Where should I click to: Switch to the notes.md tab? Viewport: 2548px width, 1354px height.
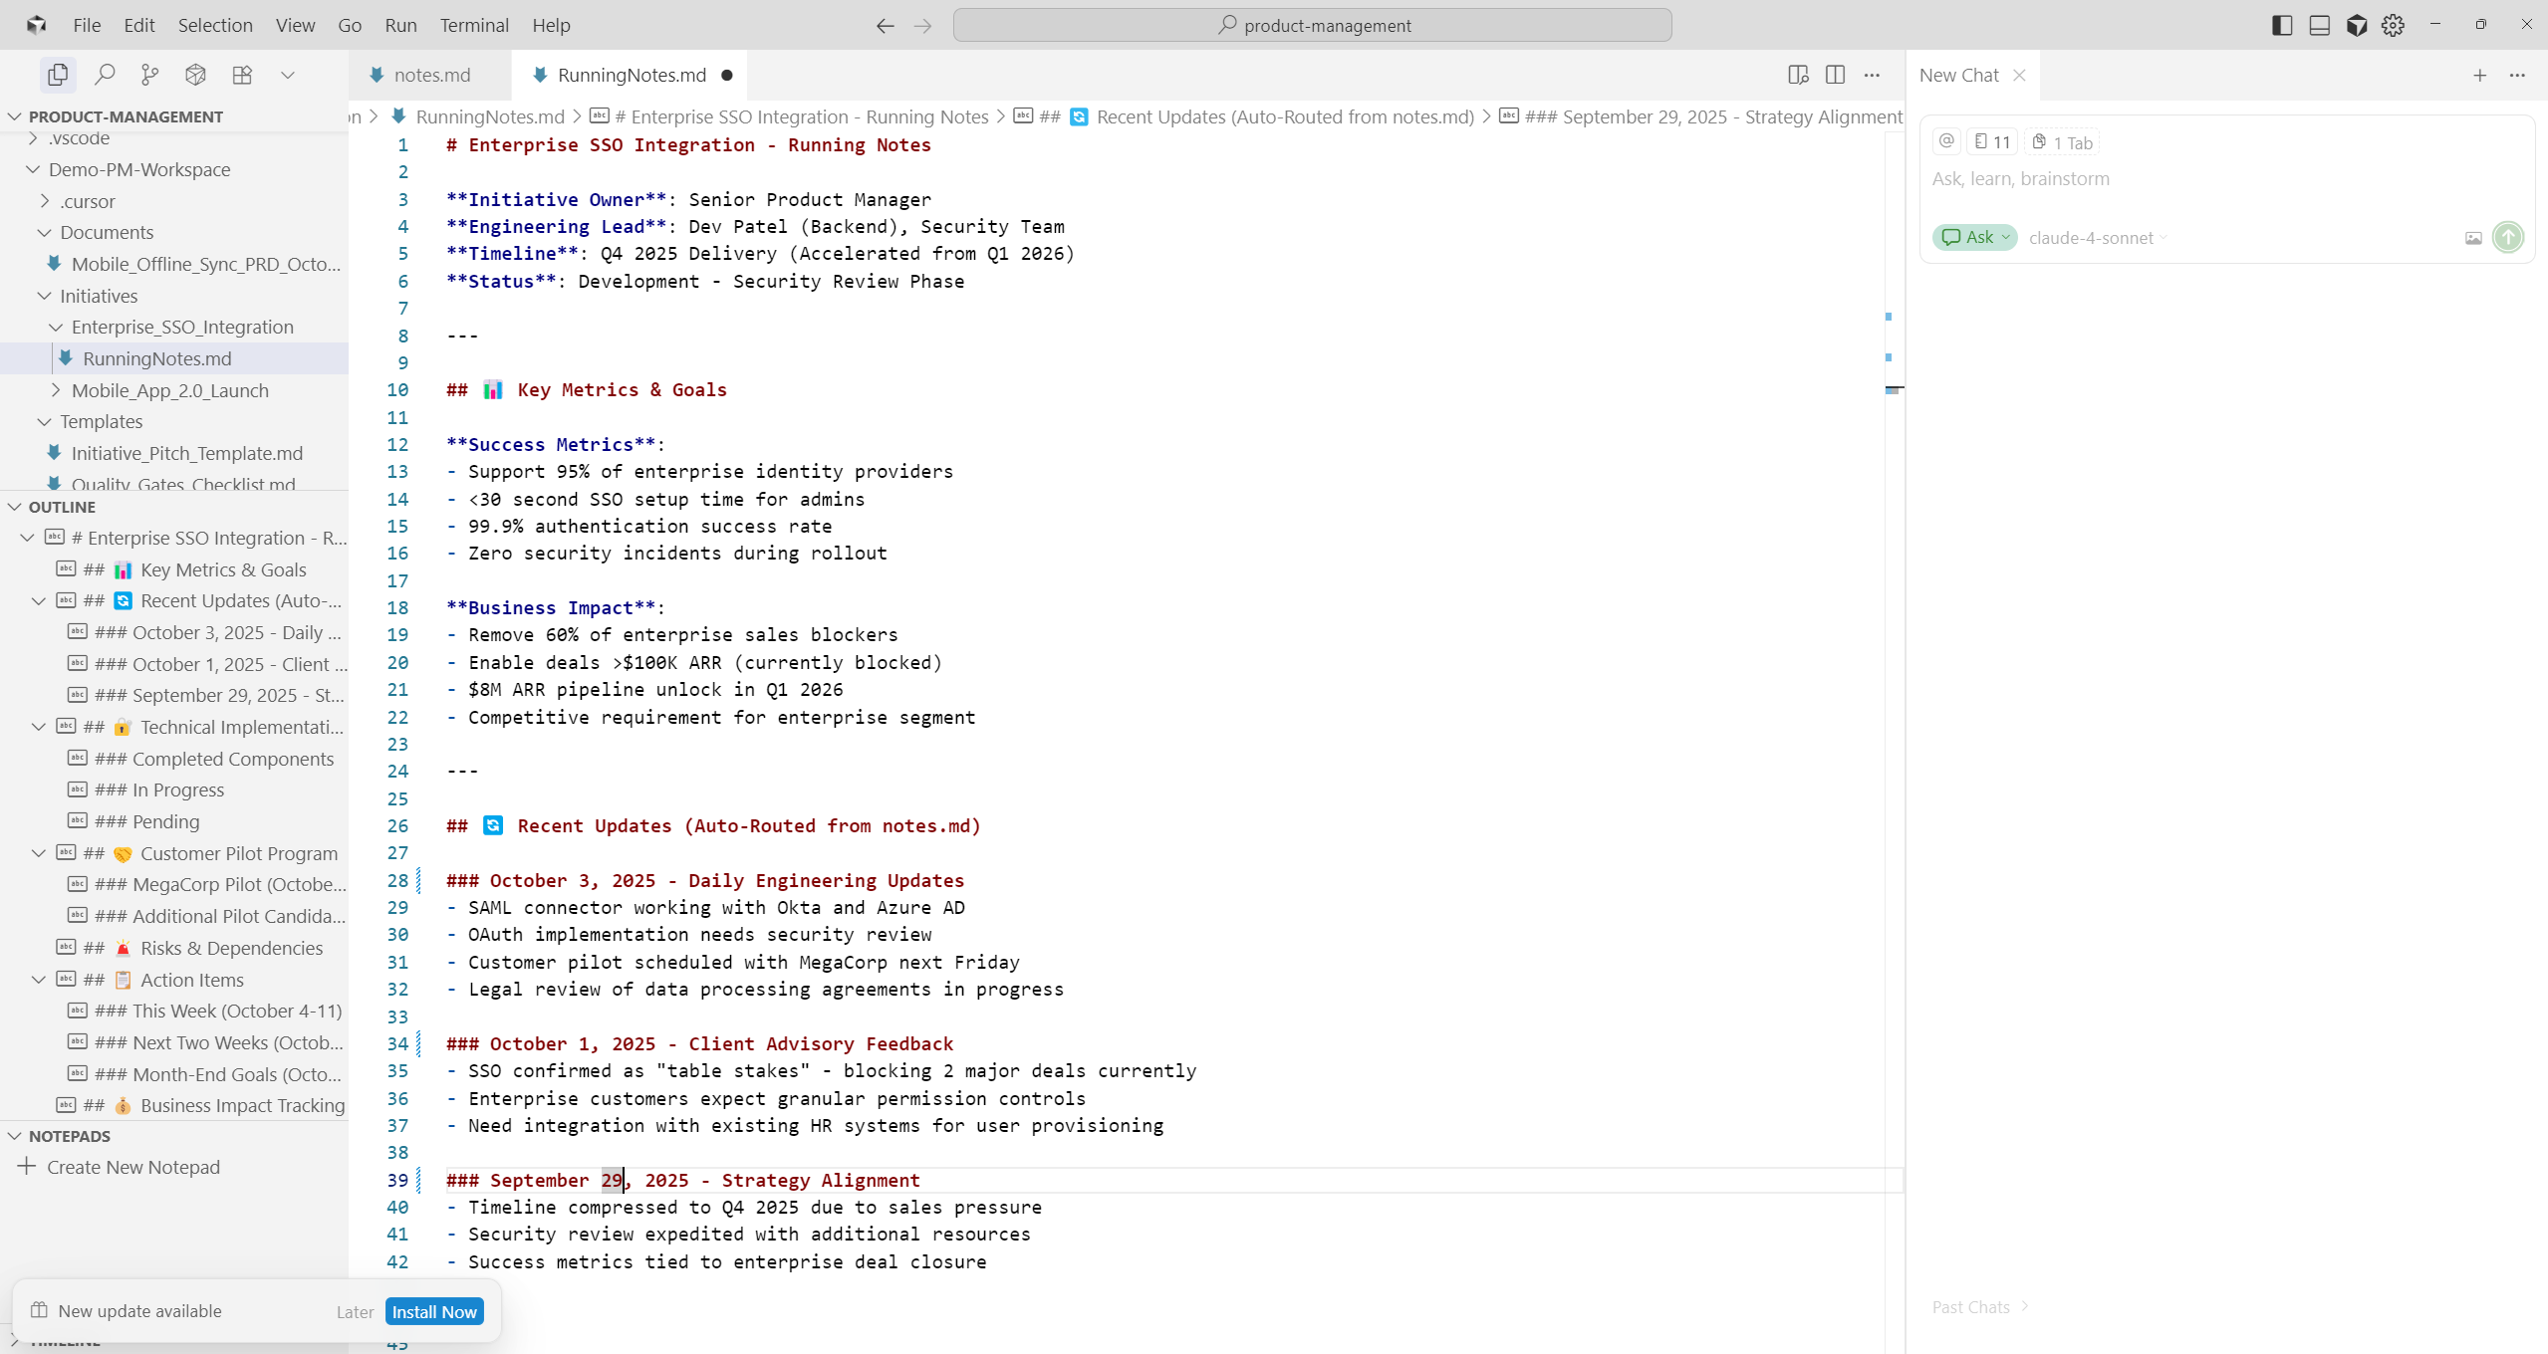[x=431, y=75]
